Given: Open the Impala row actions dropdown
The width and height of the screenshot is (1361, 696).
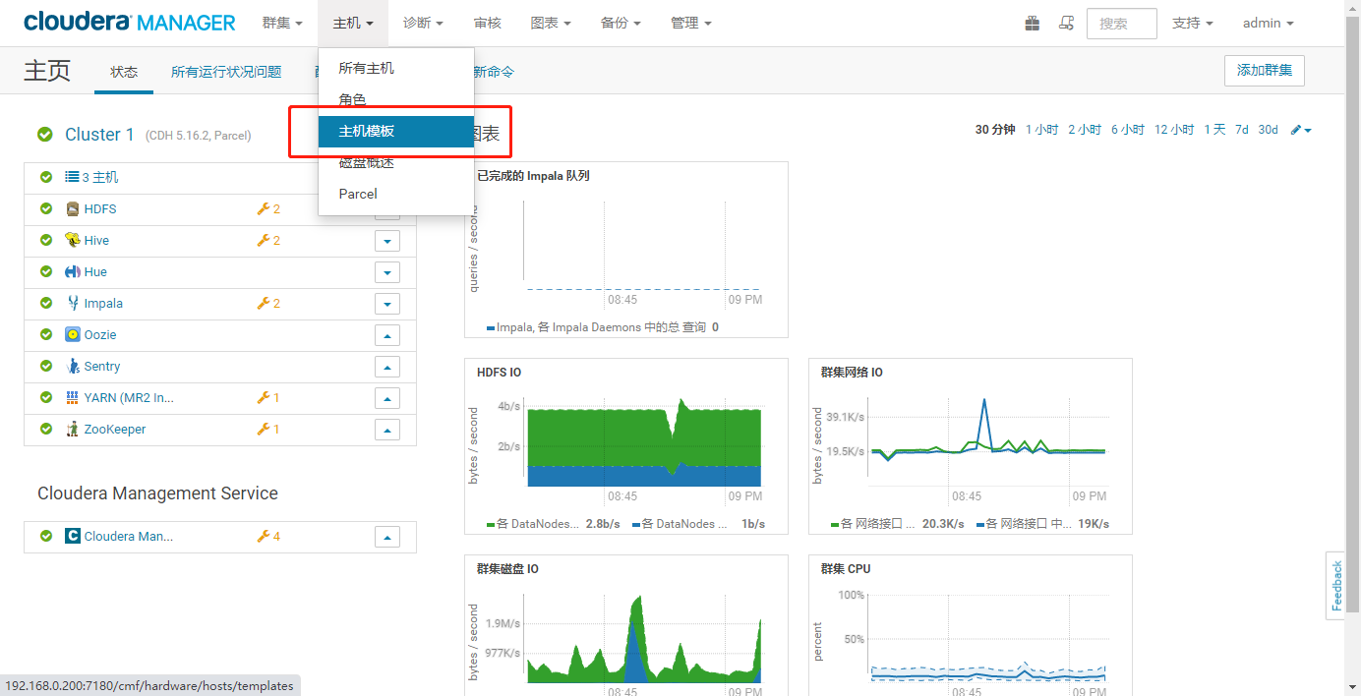Looking at the screenshot, I should pos(387,304).
